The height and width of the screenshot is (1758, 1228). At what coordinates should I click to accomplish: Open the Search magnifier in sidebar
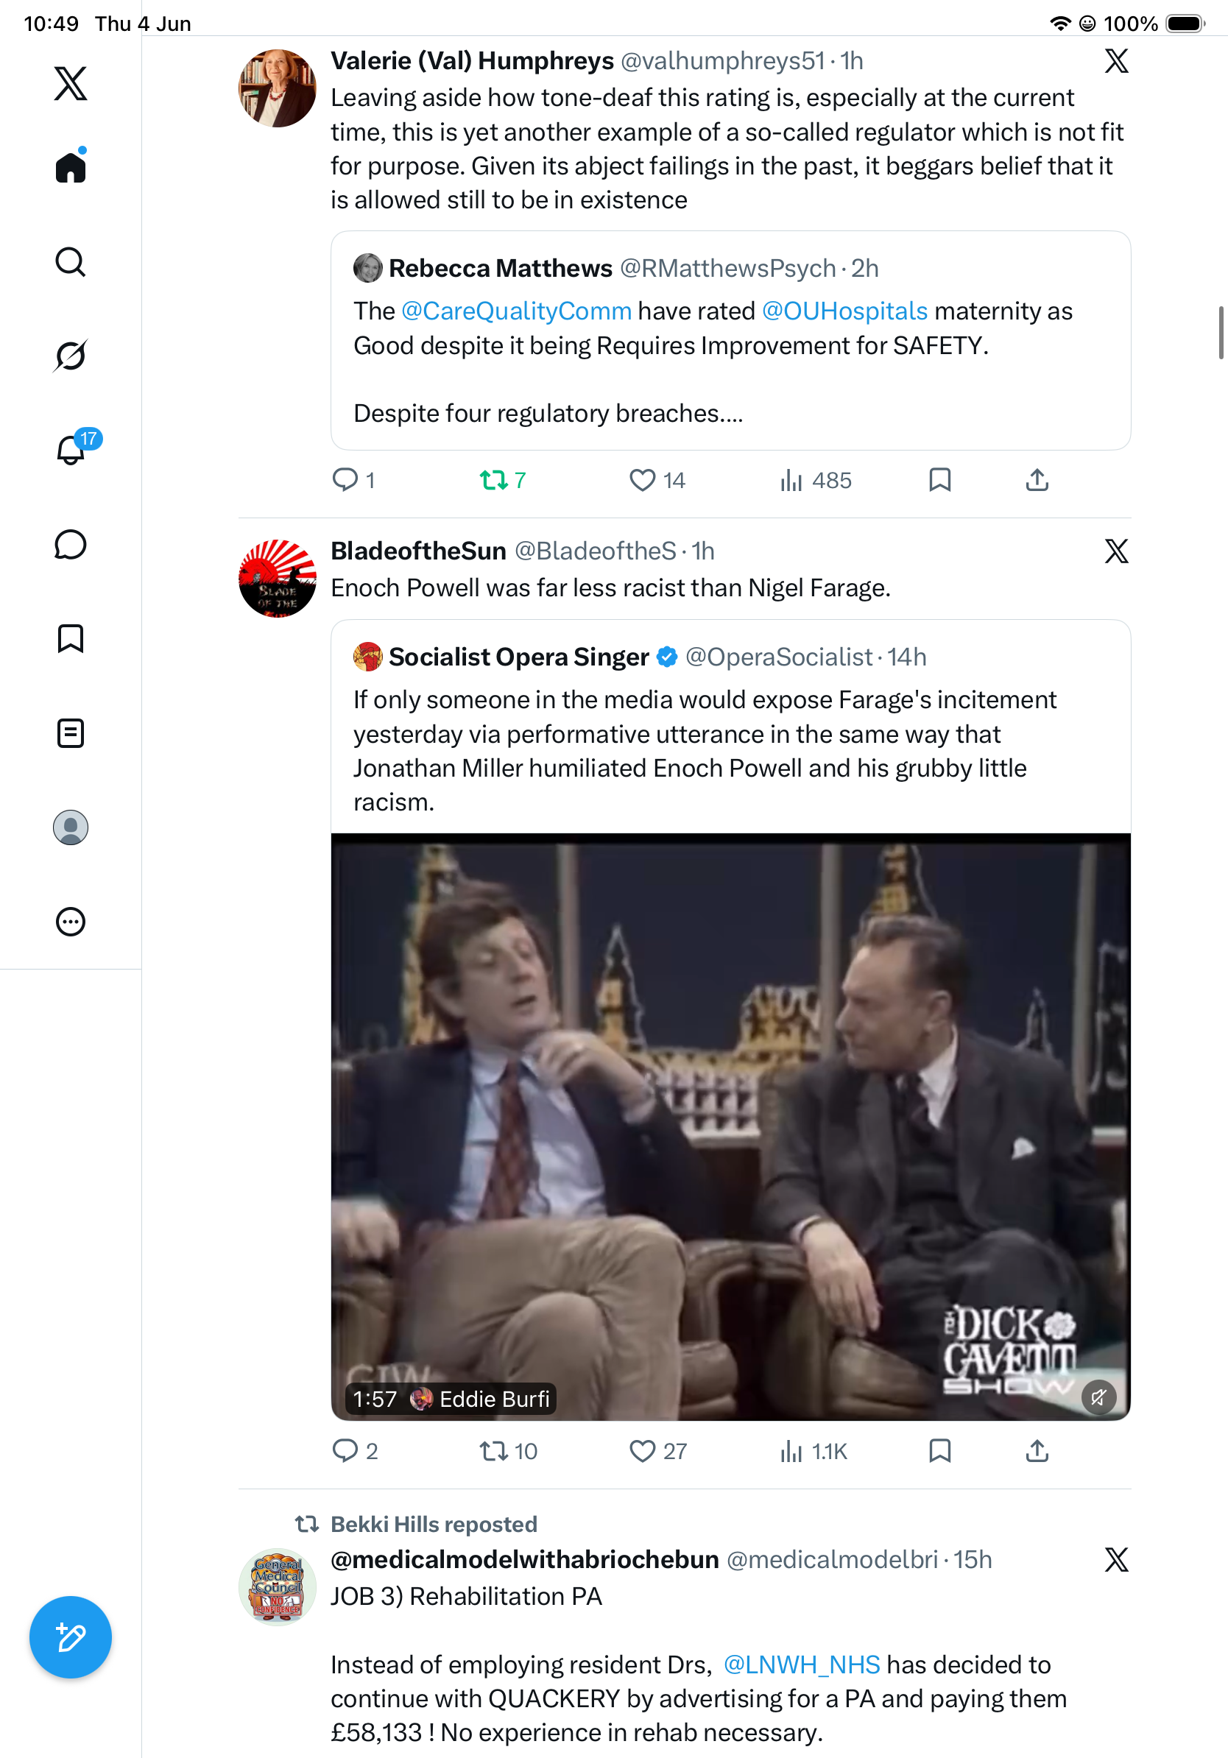pyautogui.click(x=71, y=262)
